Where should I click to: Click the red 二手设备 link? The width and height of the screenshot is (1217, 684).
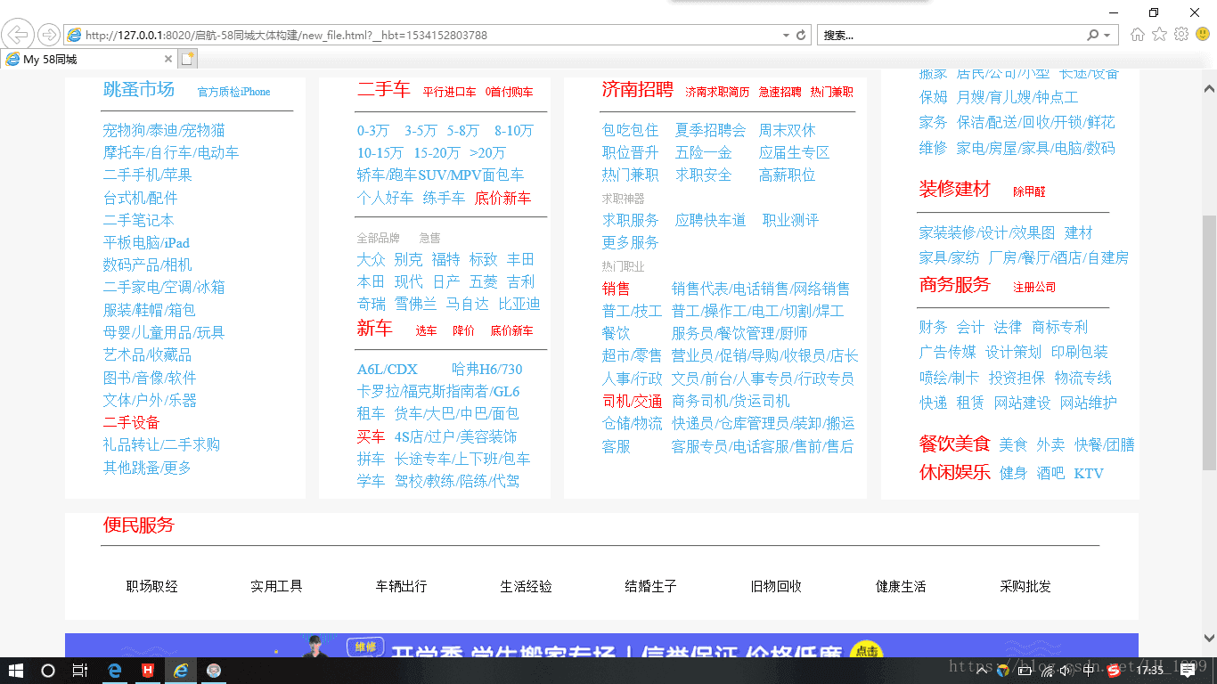pyautogui.click(x=131, y=422)
